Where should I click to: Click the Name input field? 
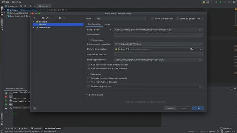pyautogui.click(x=120, y=18)
